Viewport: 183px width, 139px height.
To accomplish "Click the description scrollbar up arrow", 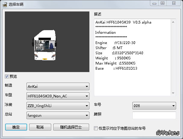I will [x=173, y=22].
